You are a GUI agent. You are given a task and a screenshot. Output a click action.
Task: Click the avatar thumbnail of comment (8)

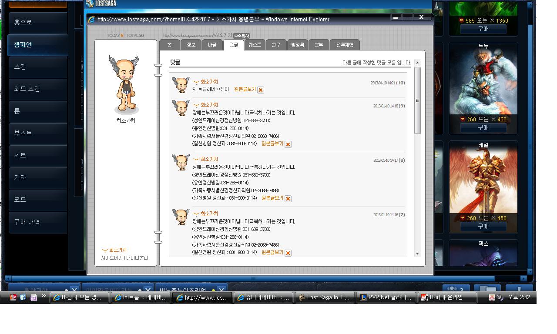pos(181,162)
